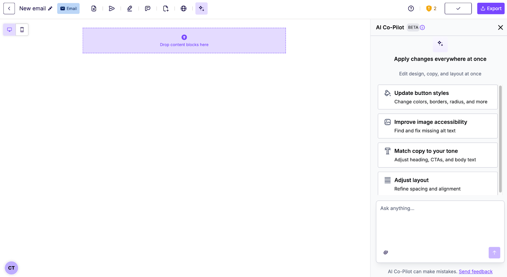This screenshot has width=507, height=277.
Task: Close the AI Co-Pilot panel
Action: (x=500, y=28)
